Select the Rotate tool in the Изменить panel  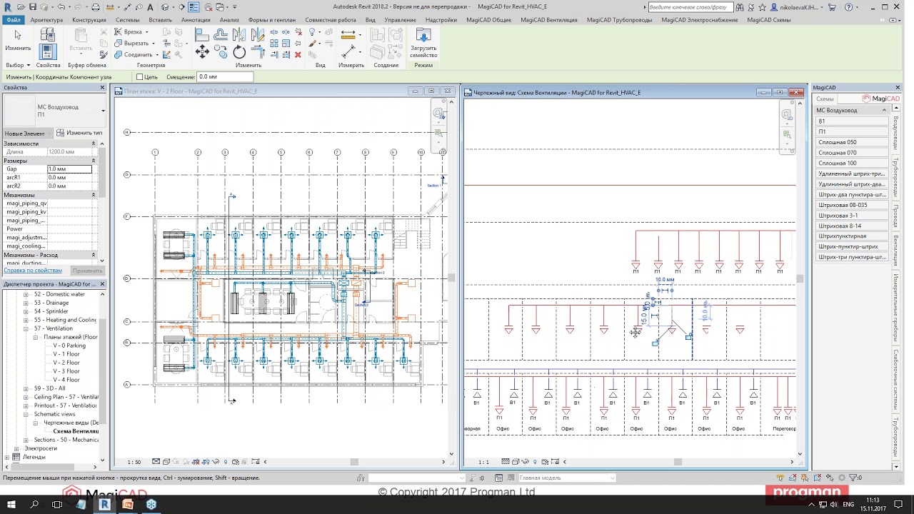tap(239, 51)
